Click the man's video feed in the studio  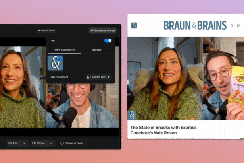[x=83, y=103]
